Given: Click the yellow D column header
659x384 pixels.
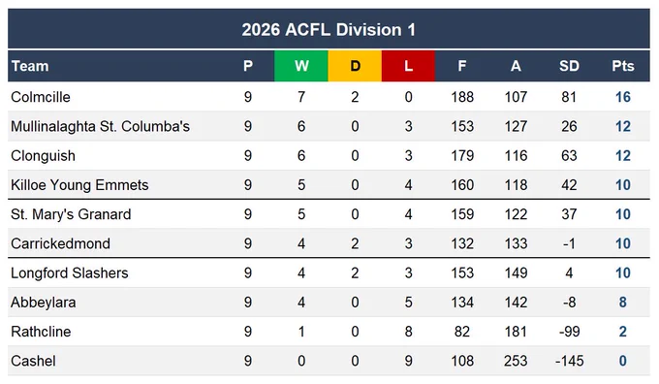Looking at the screenshot, I should coord(355,66).
